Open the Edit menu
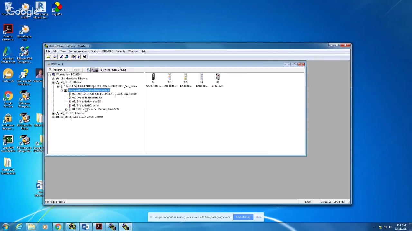 pos(55,51)
